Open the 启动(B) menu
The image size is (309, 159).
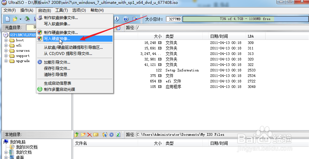pyautogui.click(x=44, y=10)
